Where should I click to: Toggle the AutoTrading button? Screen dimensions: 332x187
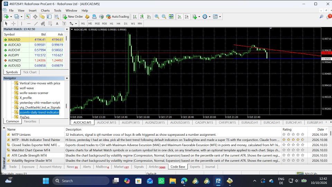(x=118, y=17)
